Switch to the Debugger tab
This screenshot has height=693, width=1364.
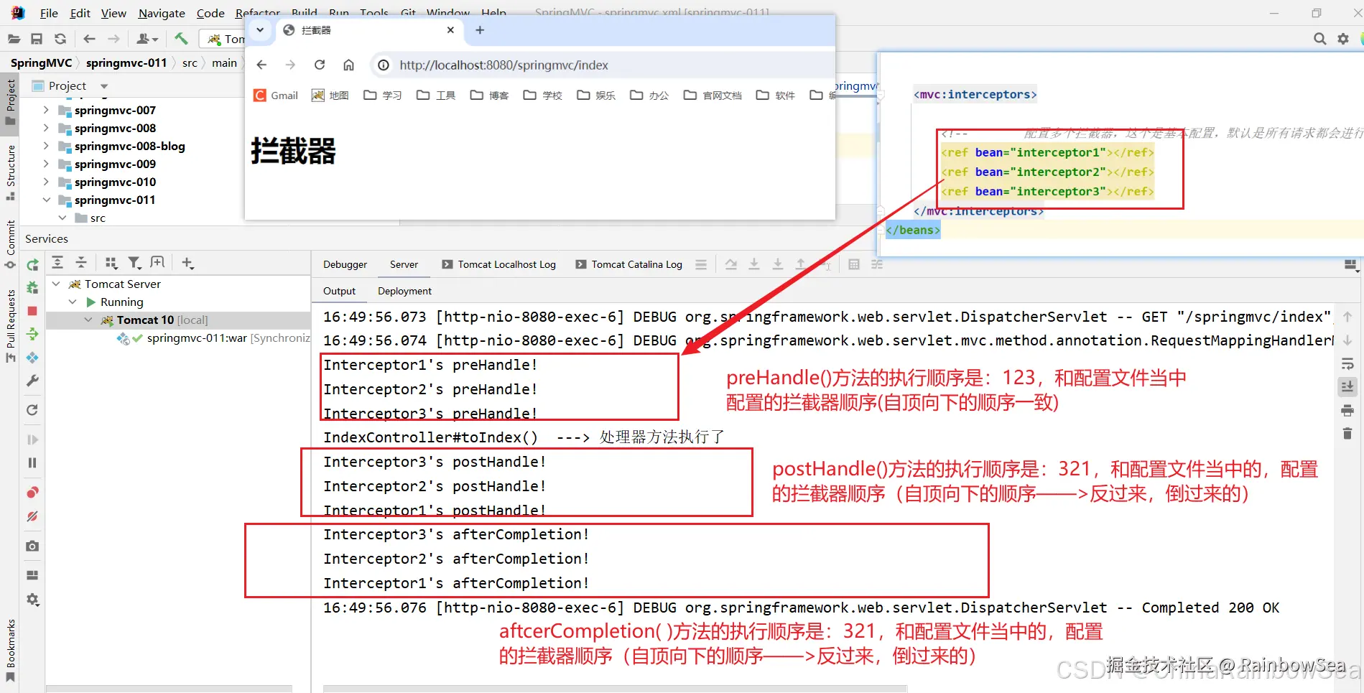coord(345,264)
